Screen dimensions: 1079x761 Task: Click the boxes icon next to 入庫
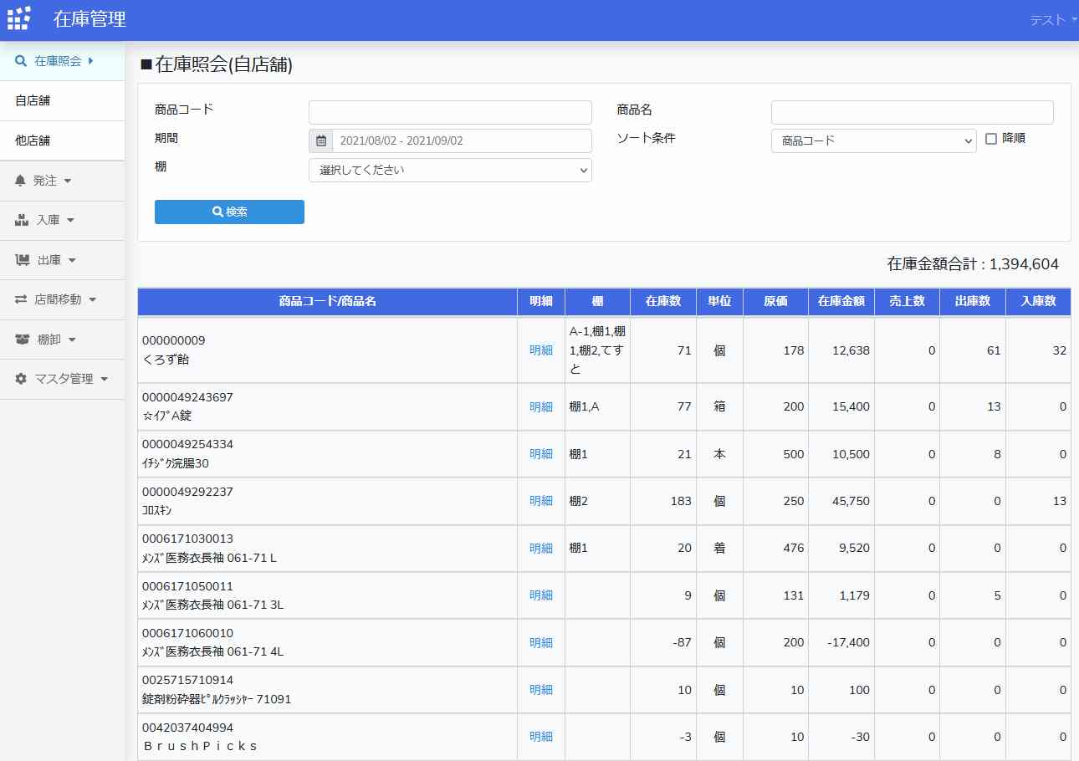point(23,220)
